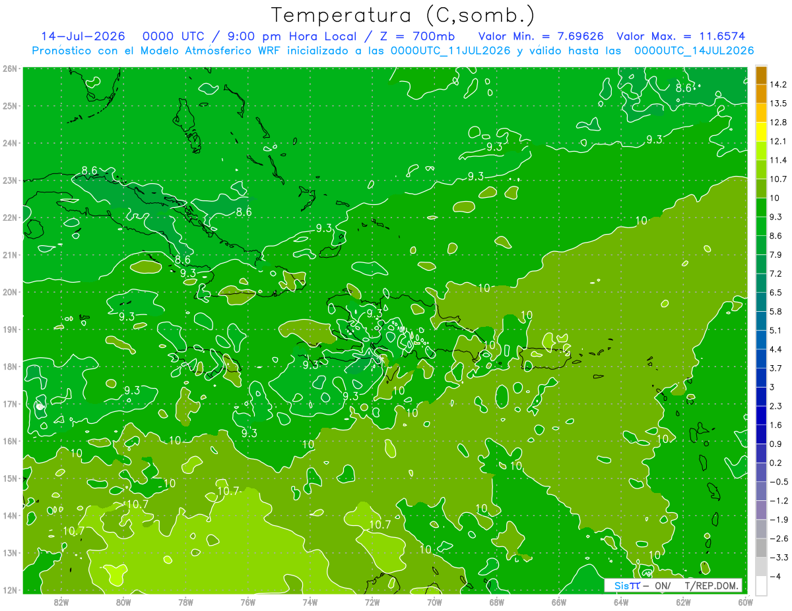Click the "68W" longitude axis label
Viewport: 792px width, 611px height.
497,602
